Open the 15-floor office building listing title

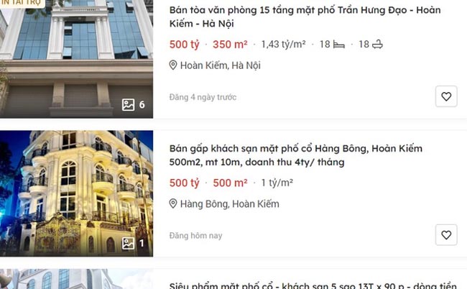(x=305, y=17)
